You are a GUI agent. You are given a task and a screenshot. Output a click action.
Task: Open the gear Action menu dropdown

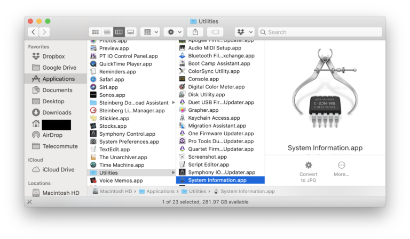point(174,32)
